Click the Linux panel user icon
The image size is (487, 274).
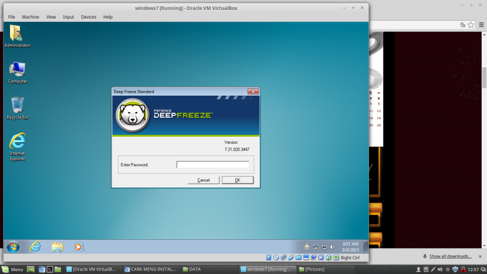tap(418, 269)
